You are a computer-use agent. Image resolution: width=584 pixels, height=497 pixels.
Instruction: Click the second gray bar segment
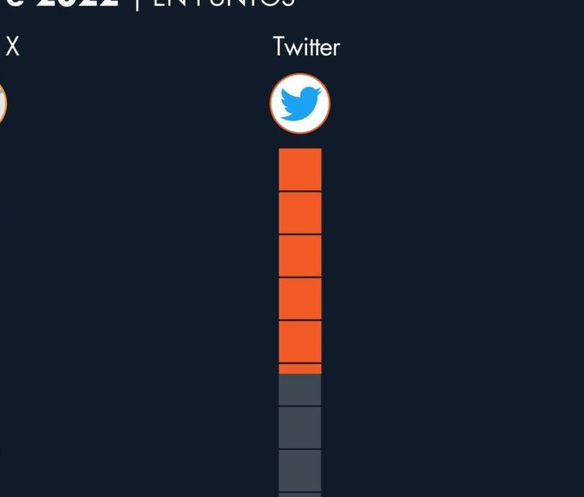pyautogui.click(x=300, y=428)
